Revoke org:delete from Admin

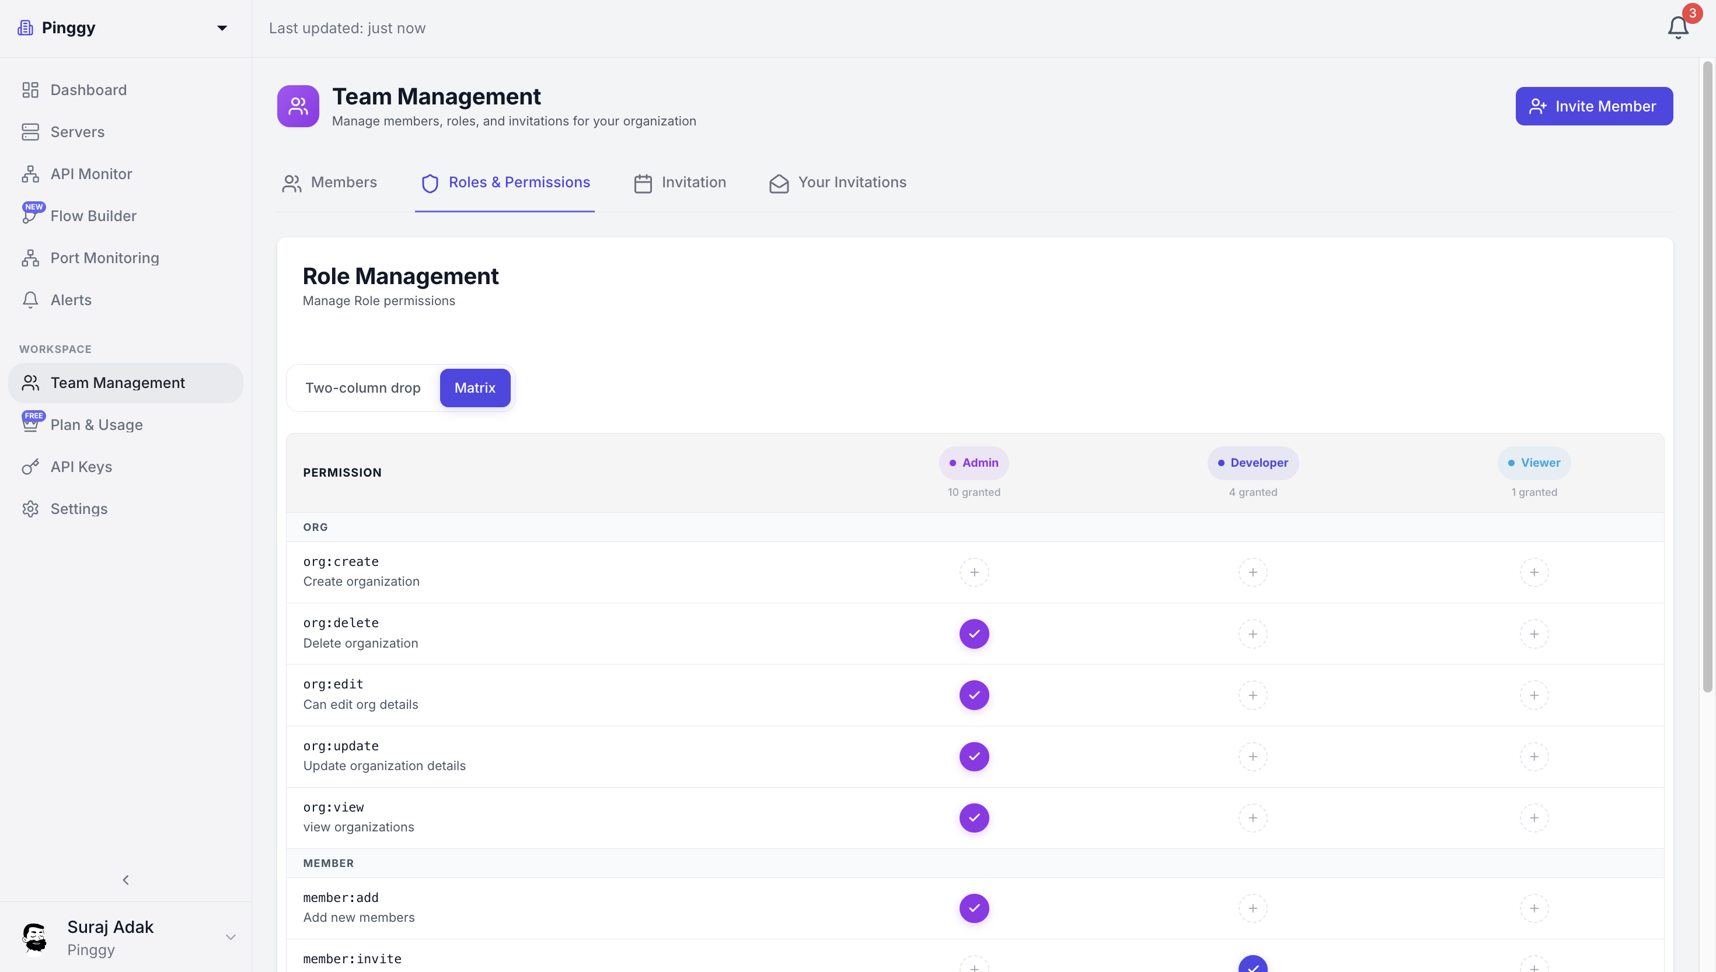pyautogui.click(x=974, y=634)
